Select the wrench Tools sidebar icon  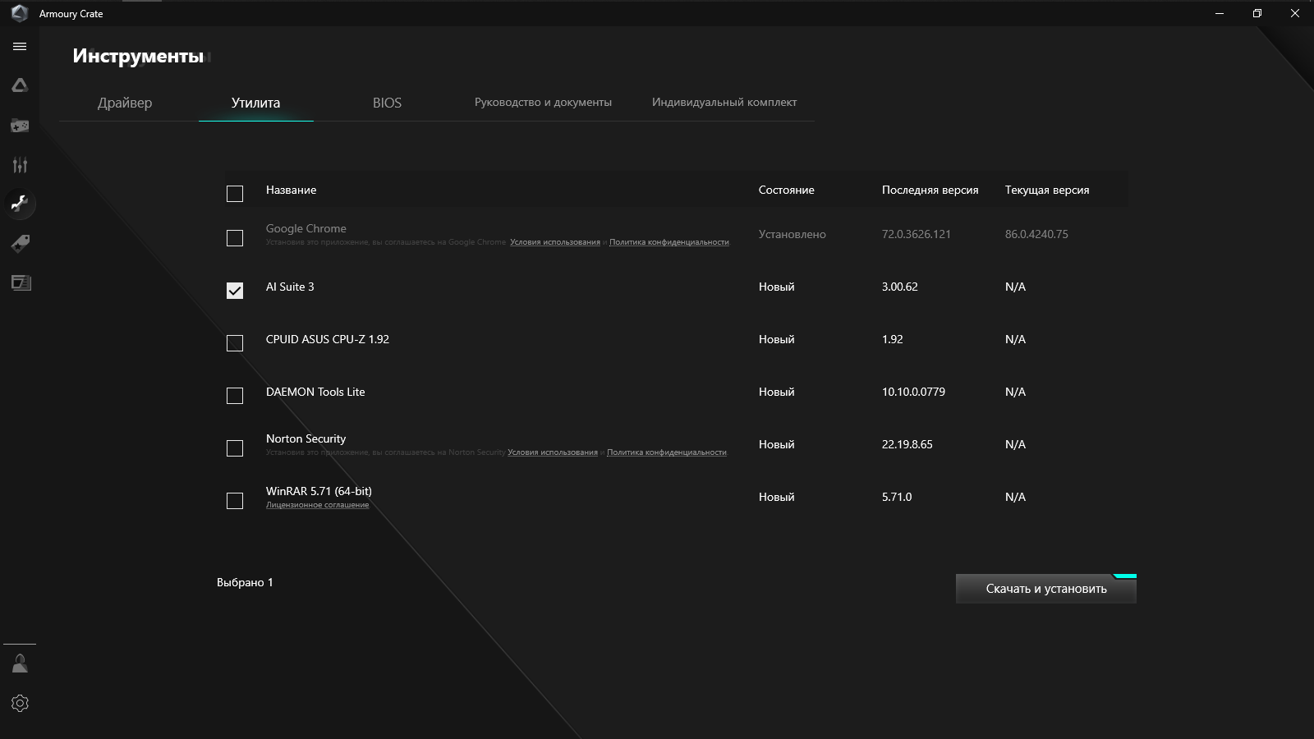(20, 204)
